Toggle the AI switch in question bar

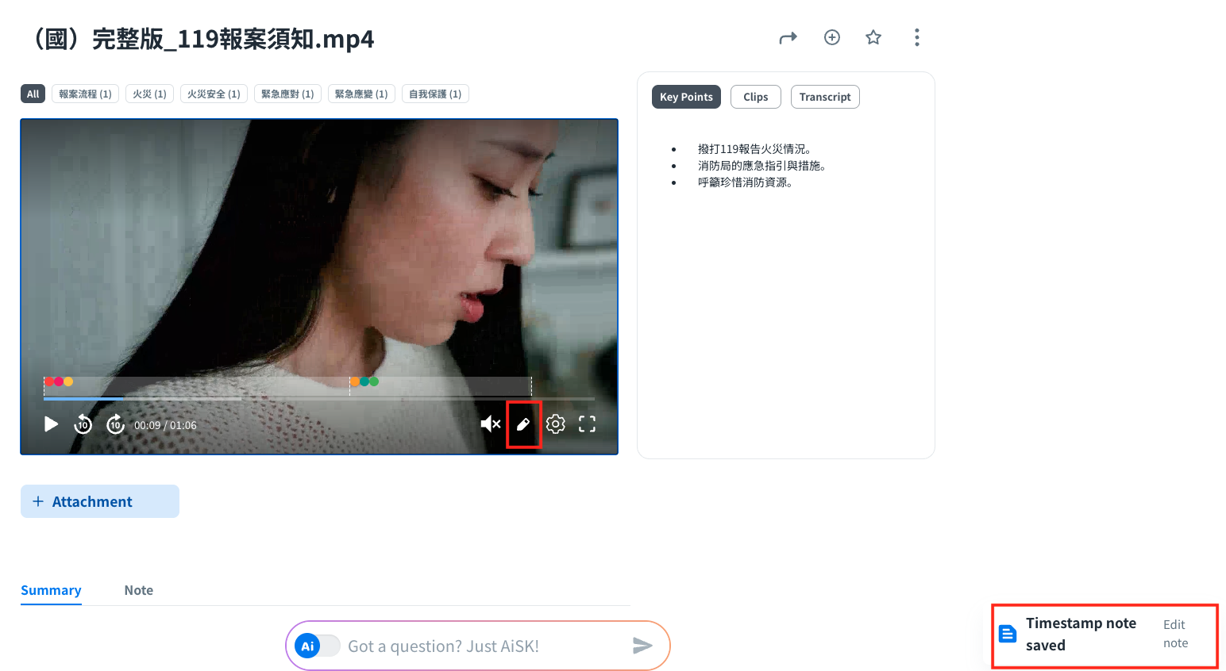[317, 646]
